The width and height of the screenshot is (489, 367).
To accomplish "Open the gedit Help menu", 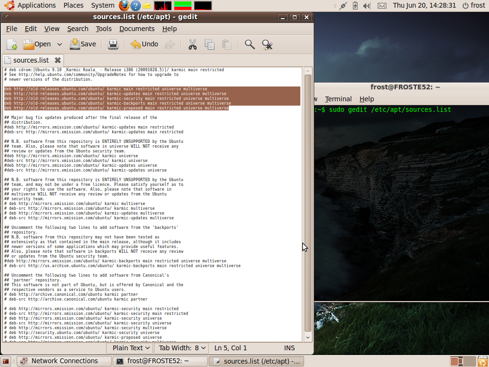I will [170, 29].
